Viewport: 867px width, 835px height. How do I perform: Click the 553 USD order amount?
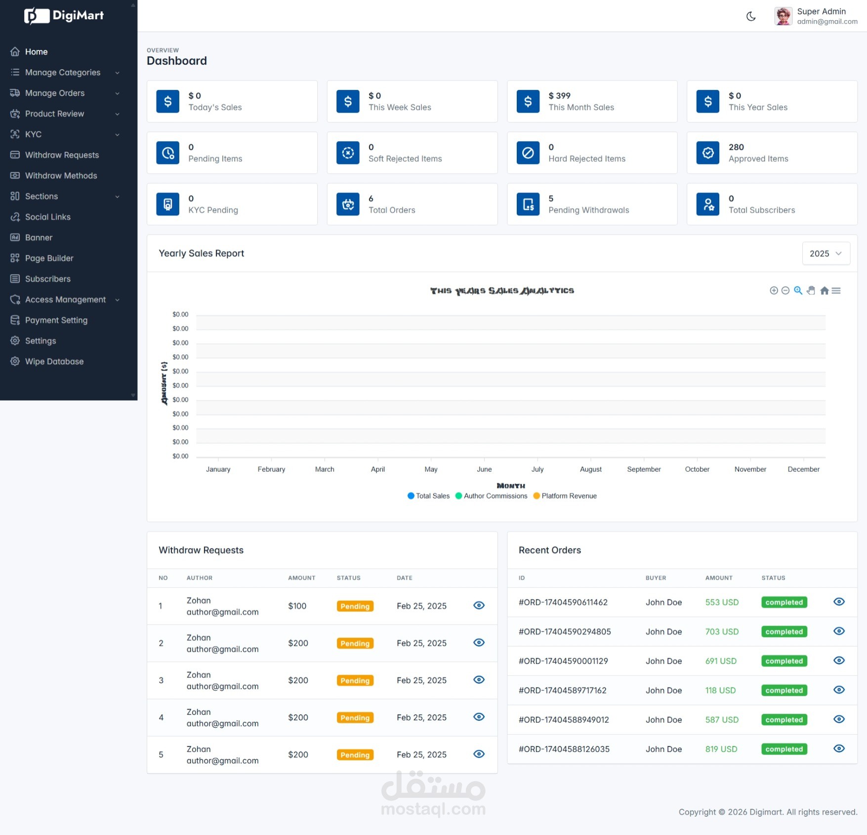pos(722,602)
